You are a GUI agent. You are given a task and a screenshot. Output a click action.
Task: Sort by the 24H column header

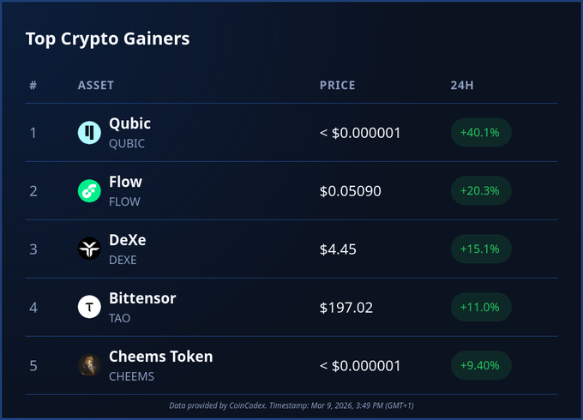[x=461, y=86]
